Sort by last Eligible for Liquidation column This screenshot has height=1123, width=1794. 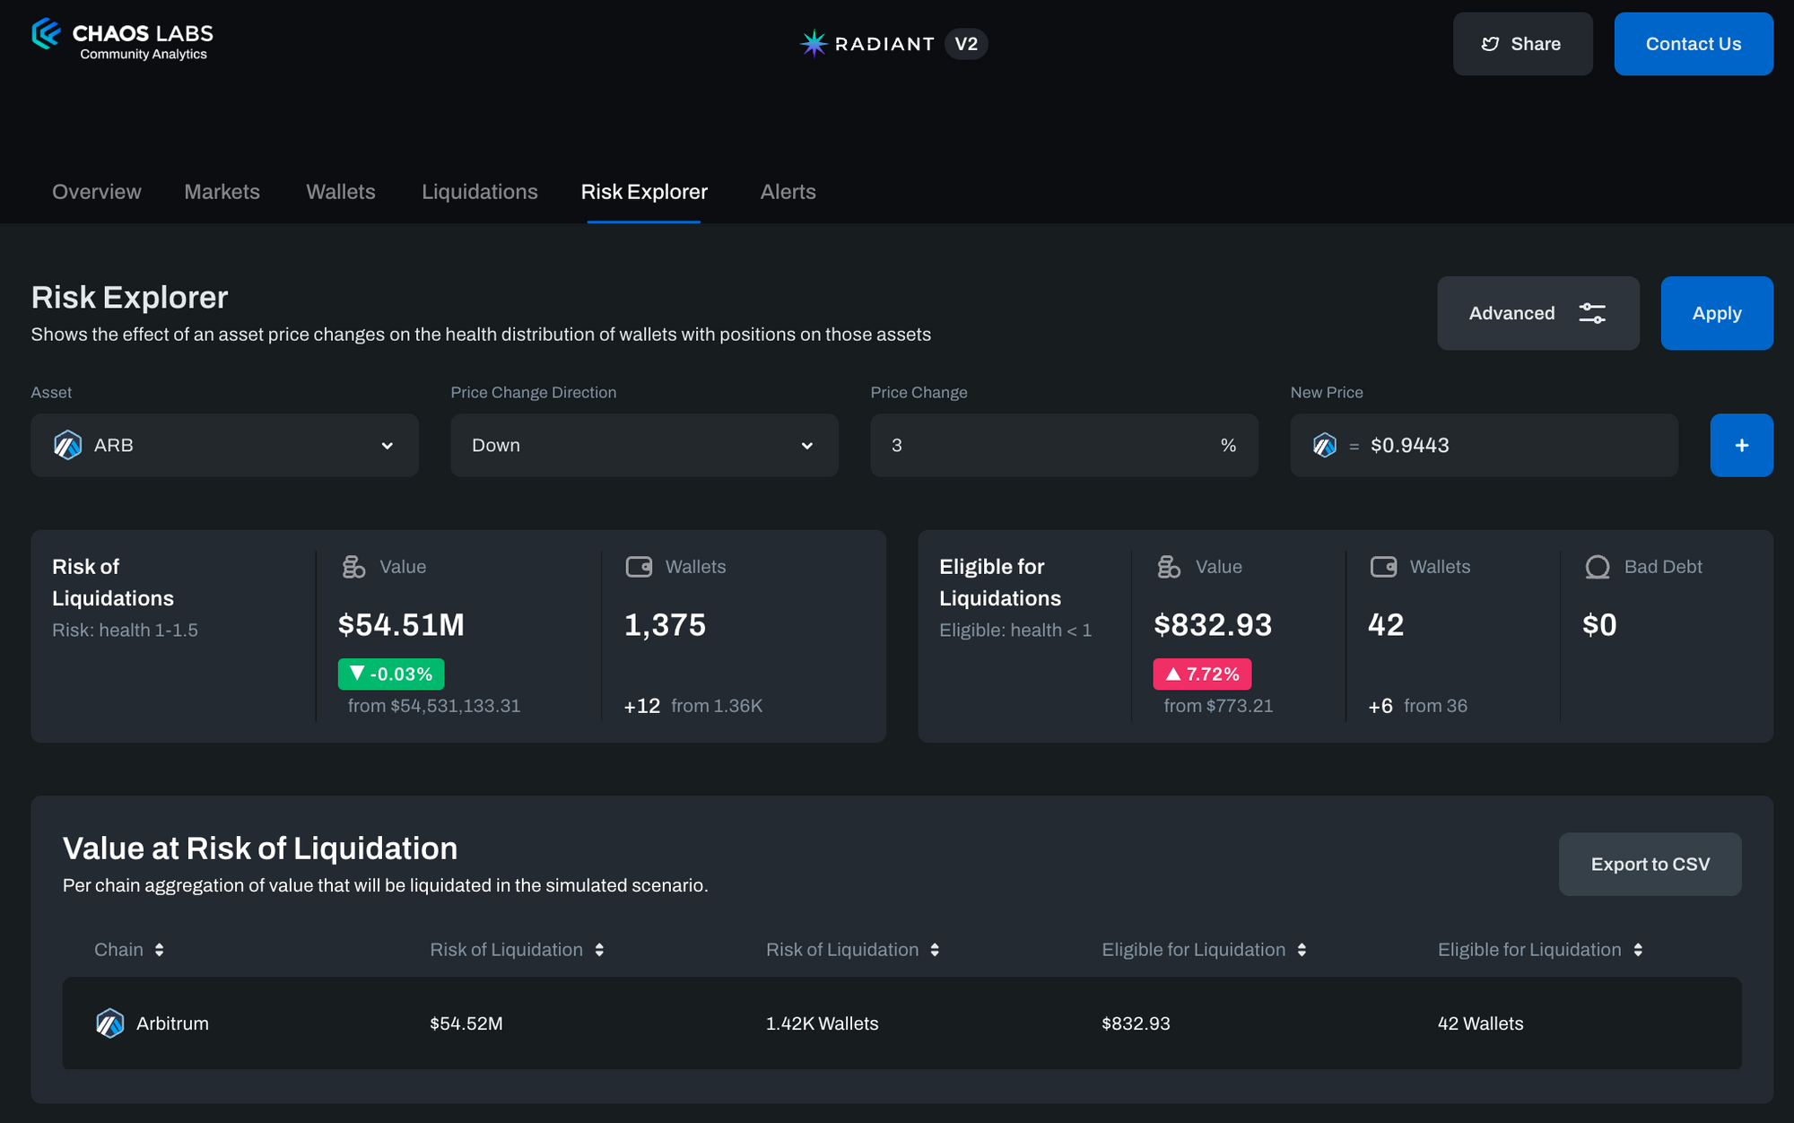point(1638,950)
